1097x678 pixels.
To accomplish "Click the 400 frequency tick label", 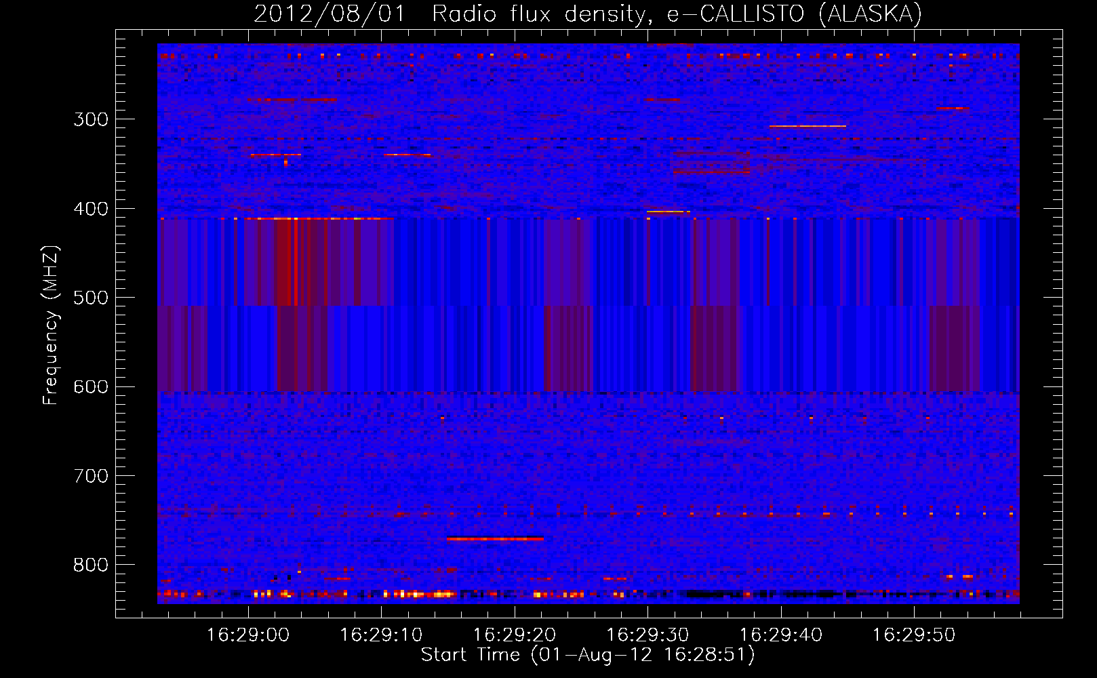I will point(91,209).
